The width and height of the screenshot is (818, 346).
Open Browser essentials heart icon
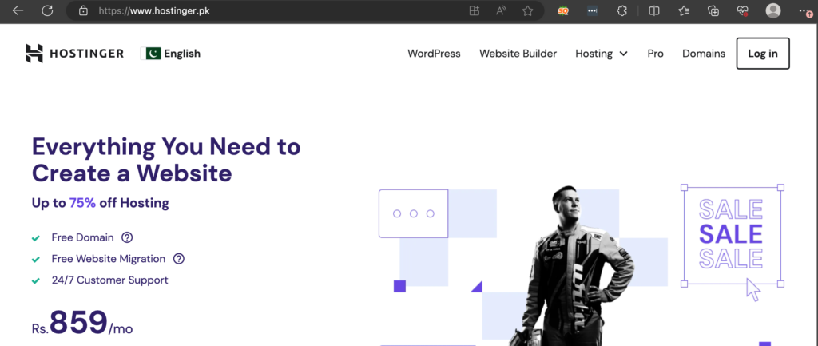[742, 10]
